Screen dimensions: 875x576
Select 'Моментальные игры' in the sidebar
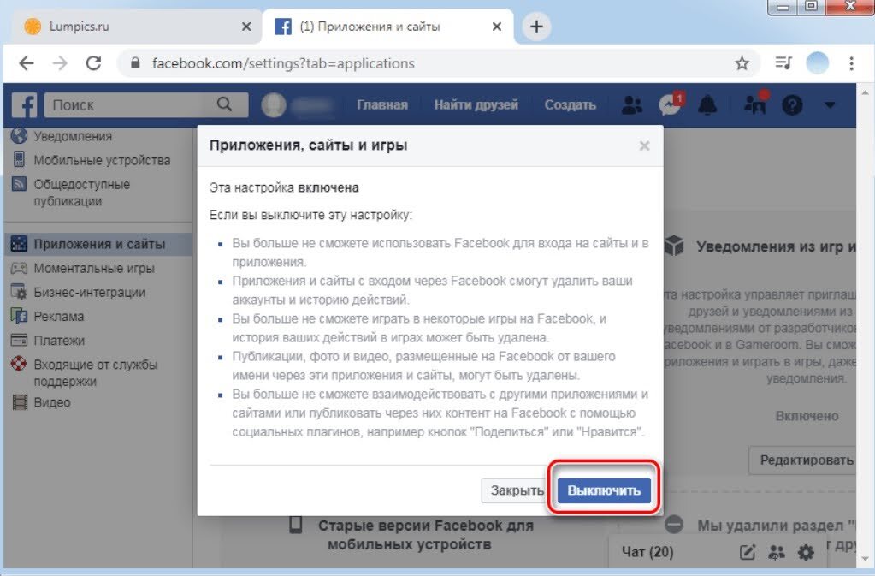click(x=94, y=268)
